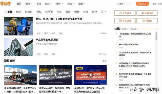162x94 pixels.
Task: Play the Tesla video
Action: click(21, 75)
